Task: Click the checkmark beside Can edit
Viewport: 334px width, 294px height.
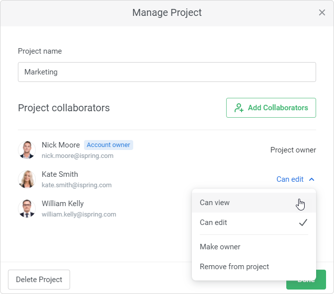Action: point(303,222)
